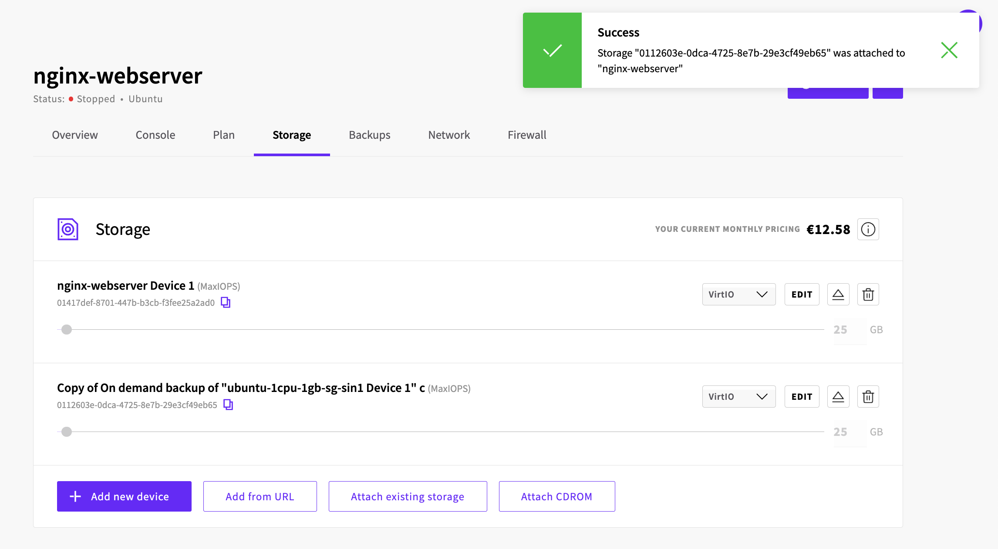Click the Stopped status text
Screen dimensions: 998x549
96,99
